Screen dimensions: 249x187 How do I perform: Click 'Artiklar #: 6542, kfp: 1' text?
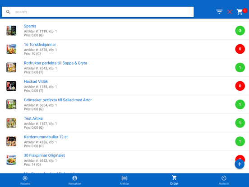[x=40, y=160]
